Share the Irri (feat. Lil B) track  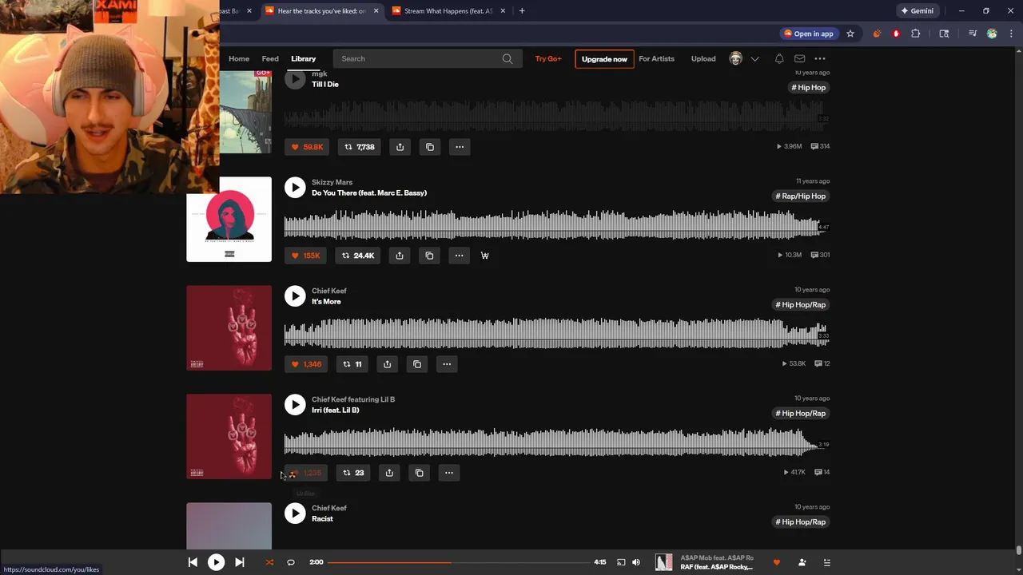389,473
